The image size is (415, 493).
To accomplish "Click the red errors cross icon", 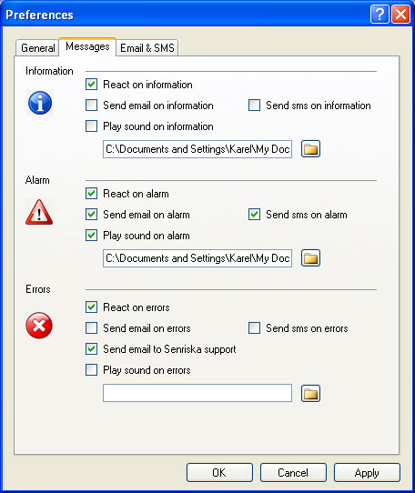I will [39, 326].
